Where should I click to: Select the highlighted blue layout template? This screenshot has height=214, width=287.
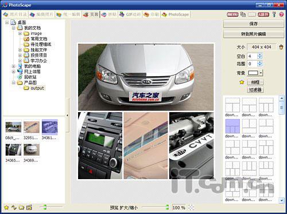click(232, 126)
